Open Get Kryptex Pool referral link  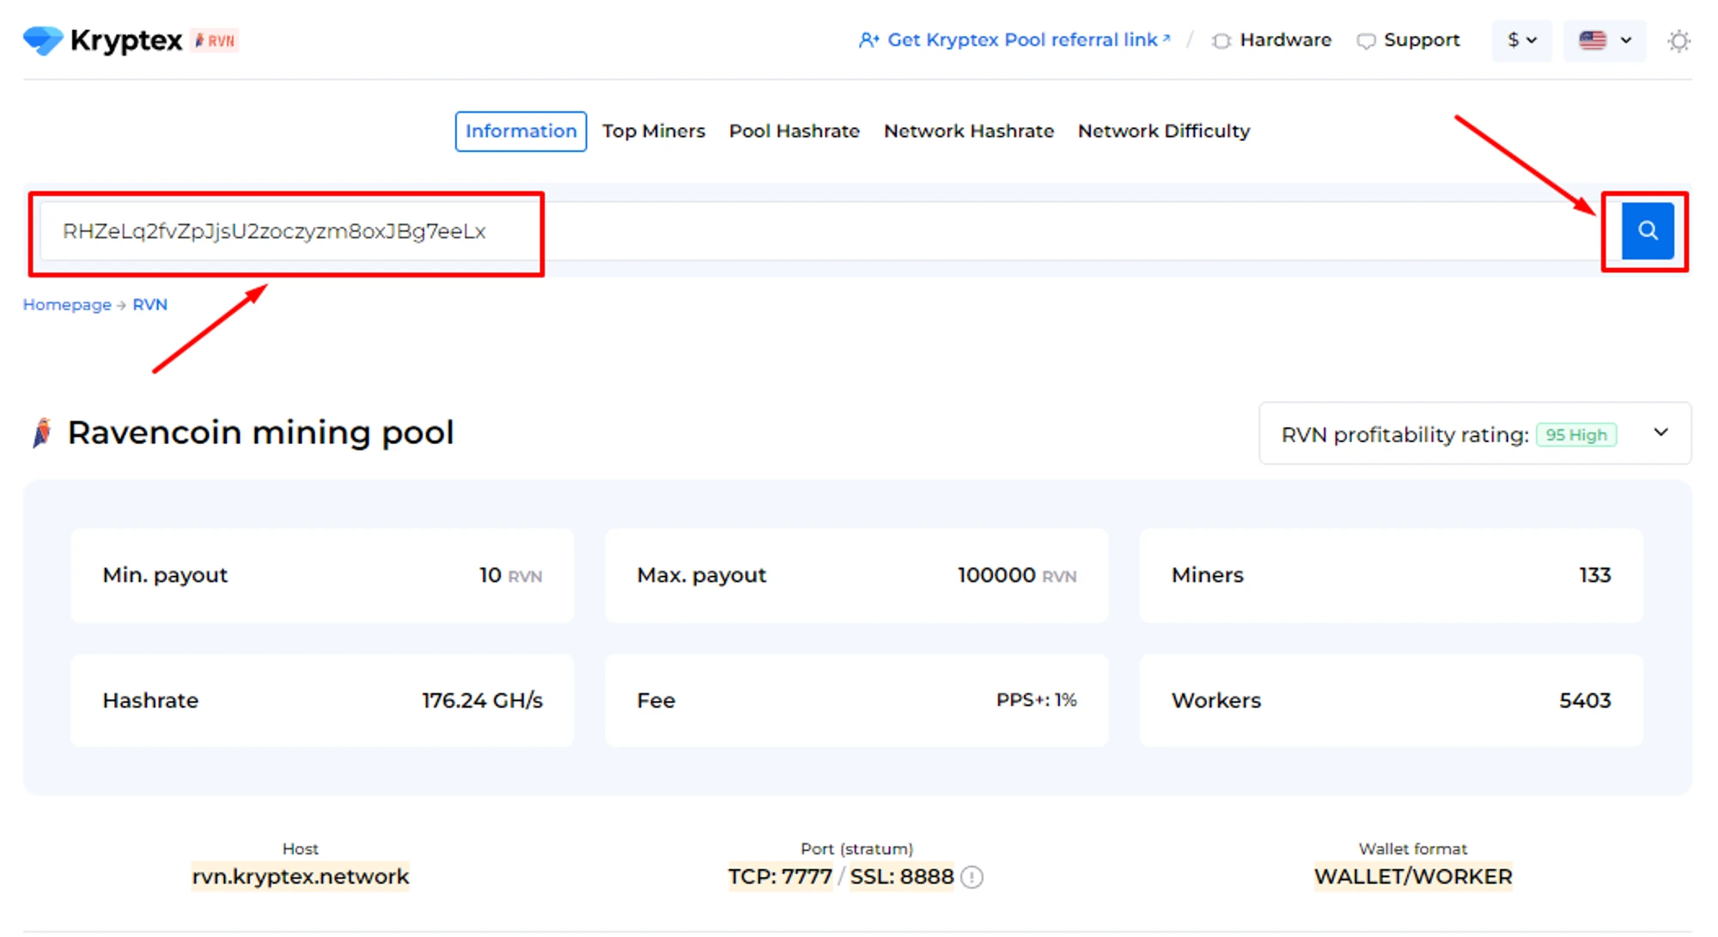tap(1022, 40)
